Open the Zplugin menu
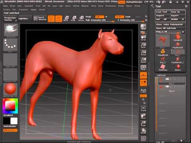The width and height of the screenshot is (191, 143). click(33, 10)
